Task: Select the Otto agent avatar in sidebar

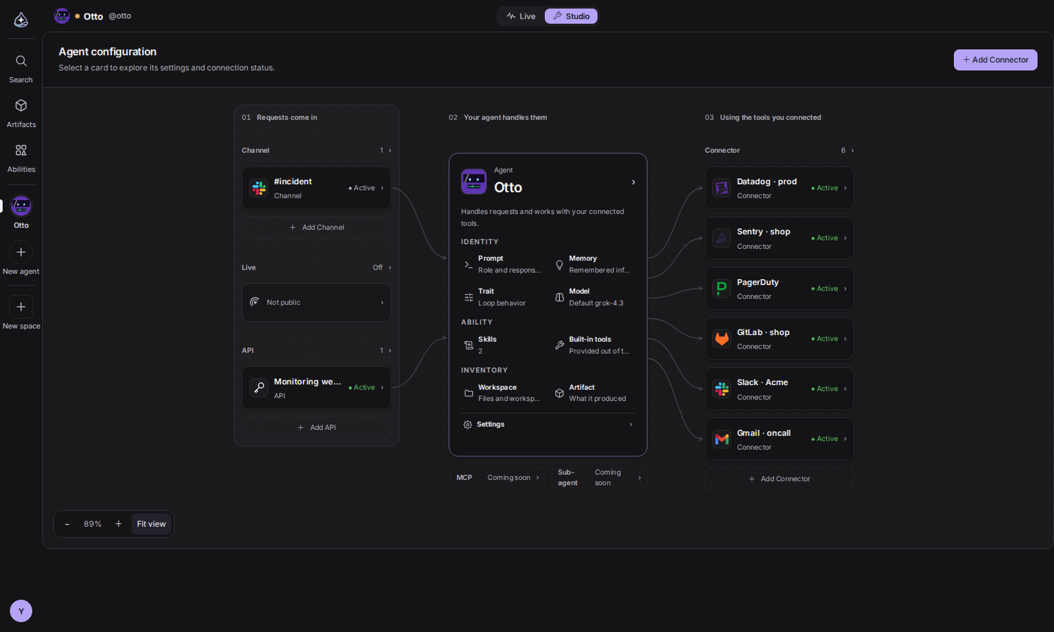Action: coord(21,206)
